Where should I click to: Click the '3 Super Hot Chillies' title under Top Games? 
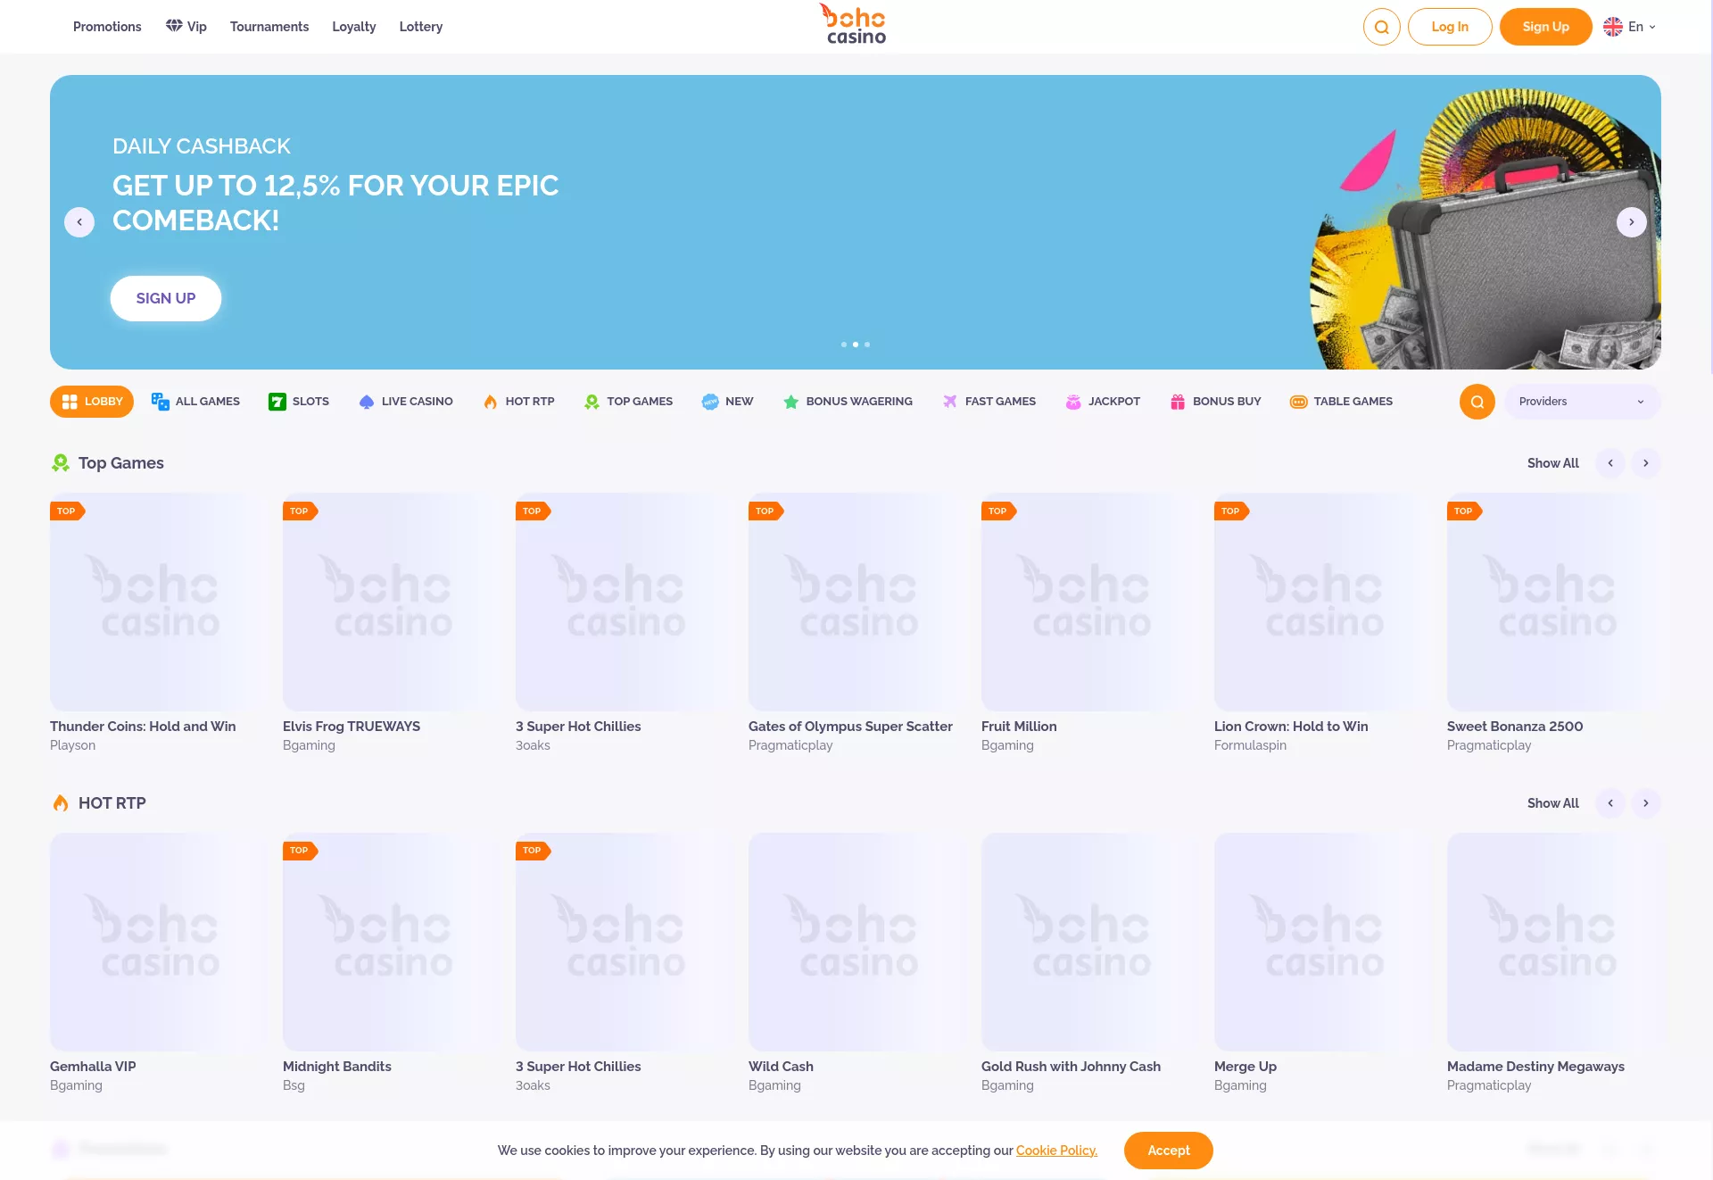[578, 727]
